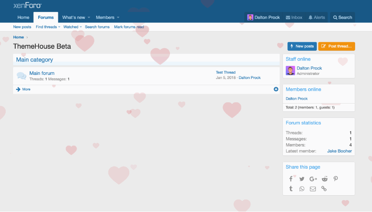
Task: Click the Post thread button
Action: pyautogui.click(x=336, y=46)
